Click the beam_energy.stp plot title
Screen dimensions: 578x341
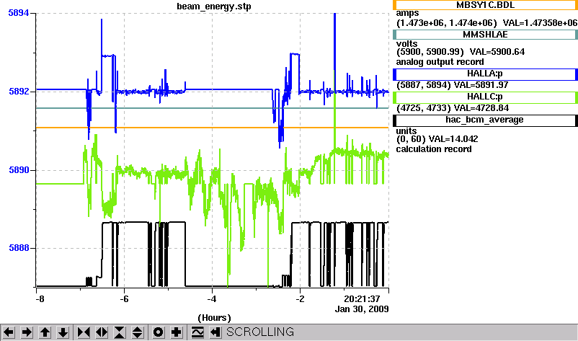tap(214, 6)
